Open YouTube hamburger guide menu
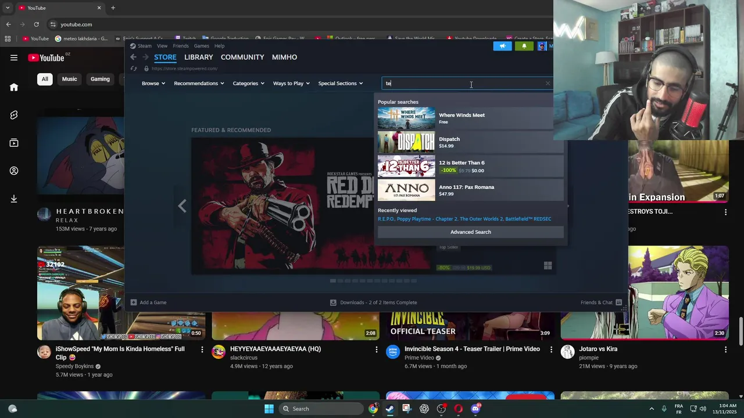Image resolution: width=744 pixels, height=418 pixels. pyautogui.click(x=14, y=57)
